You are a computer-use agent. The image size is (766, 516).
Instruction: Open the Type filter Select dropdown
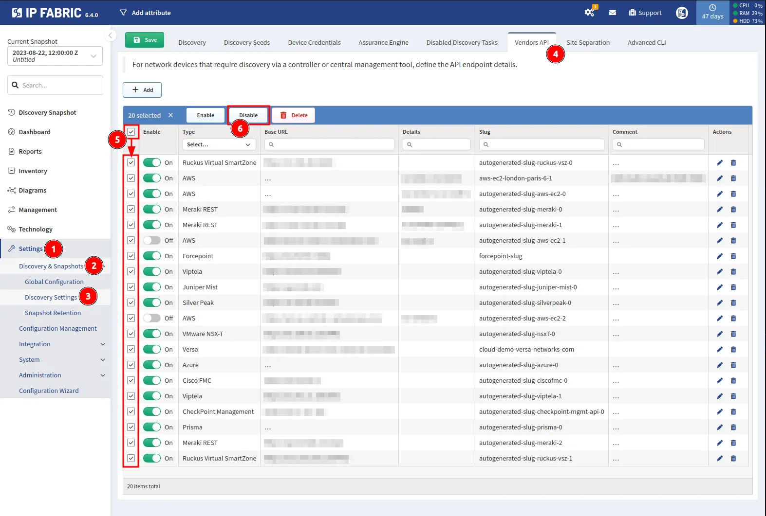coord(219,144)
